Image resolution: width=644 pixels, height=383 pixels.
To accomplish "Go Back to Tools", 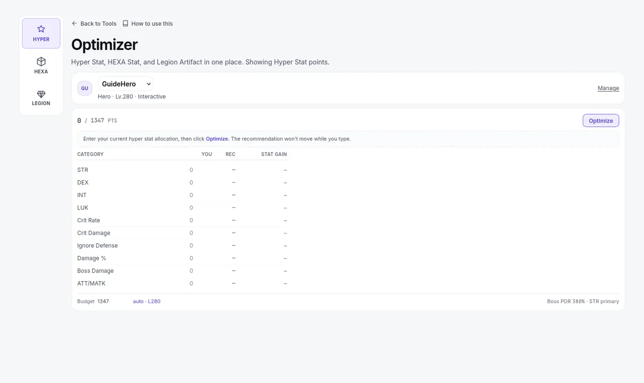I will 94,24.
